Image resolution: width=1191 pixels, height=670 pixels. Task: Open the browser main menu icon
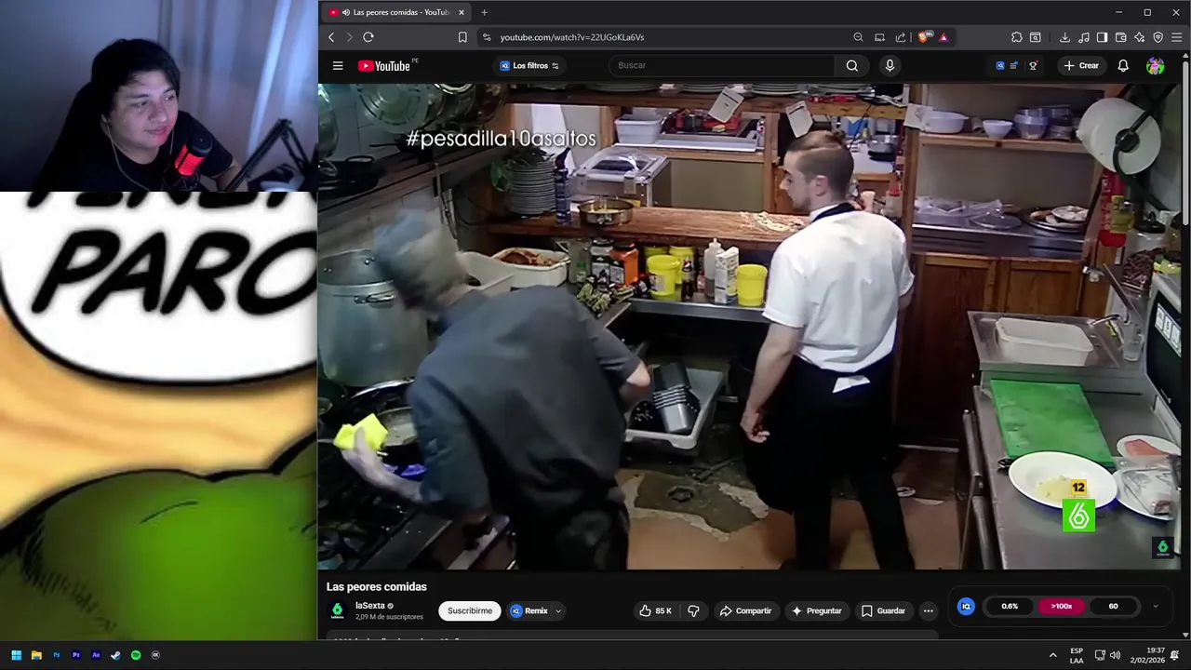tap(1177, 37)
